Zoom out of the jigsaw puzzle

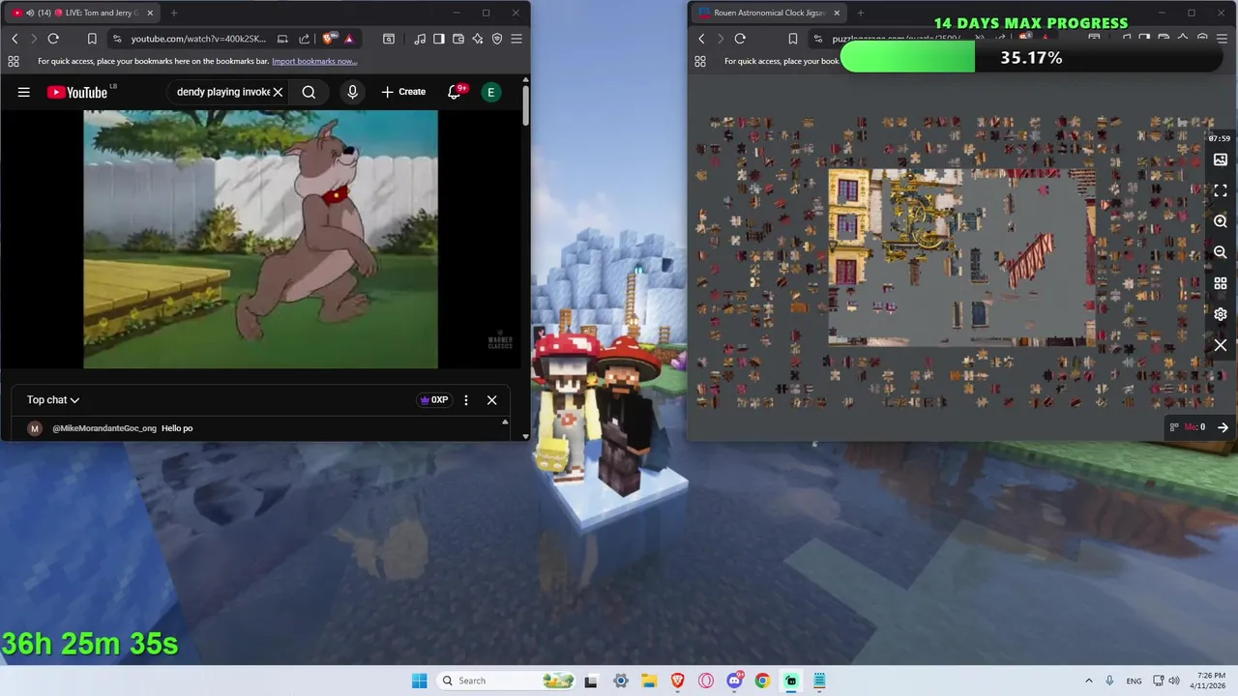(x=1221, y=252)
